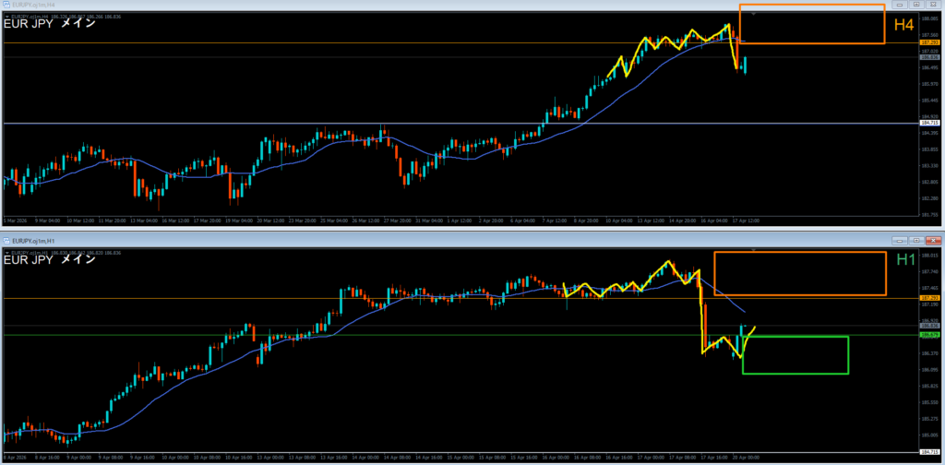Minimize the EURJPY H1 chart window
This screenshot has width=945, height=465.
point(900,240)
